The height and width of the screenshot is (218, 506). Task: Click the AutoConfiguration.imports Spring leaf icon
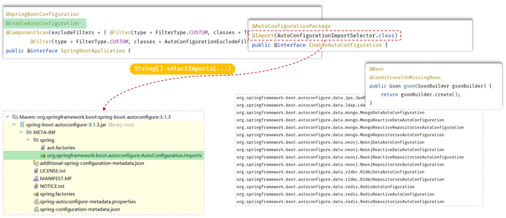click(x=42, y=156)
